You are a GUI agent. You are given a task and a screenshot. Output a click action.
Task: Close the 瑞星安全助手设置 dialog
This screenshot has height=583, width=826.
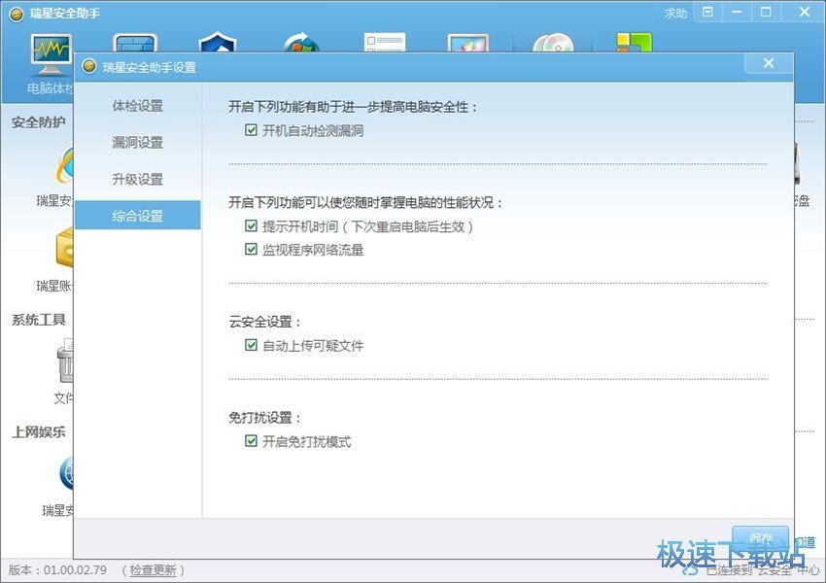click(769, 63)
